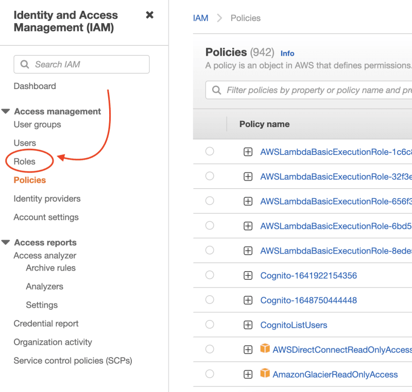412x392 pixels.
Task: Open User groups in sidebar
Action: (x=37, y=124)
